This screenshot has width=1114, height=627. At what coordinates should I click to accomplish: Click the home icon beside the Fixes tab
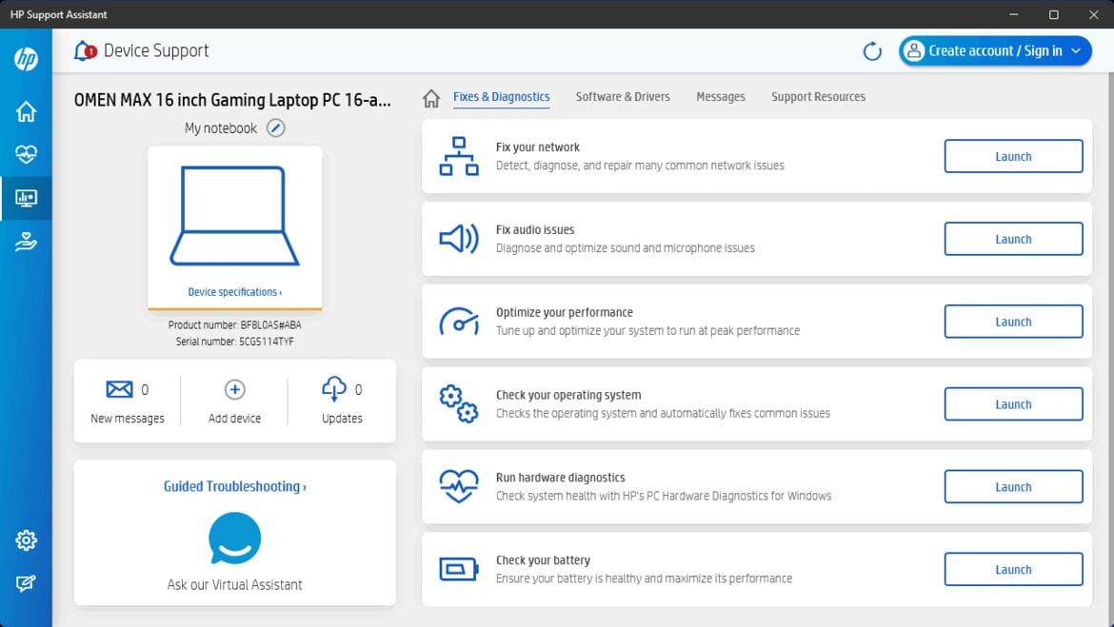[431, 98]
